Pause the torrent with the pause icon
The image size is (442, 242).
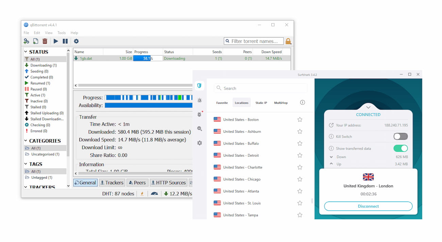click(x=65, y=41)
